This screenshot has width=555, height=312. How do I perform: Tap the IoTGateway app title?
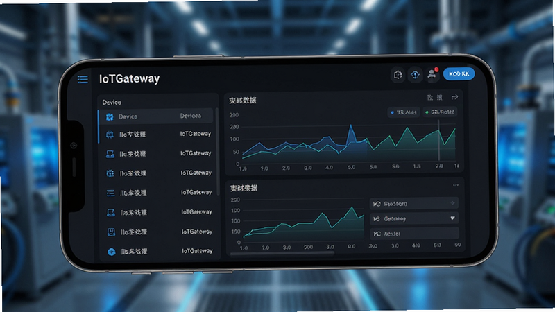point(129,78)
